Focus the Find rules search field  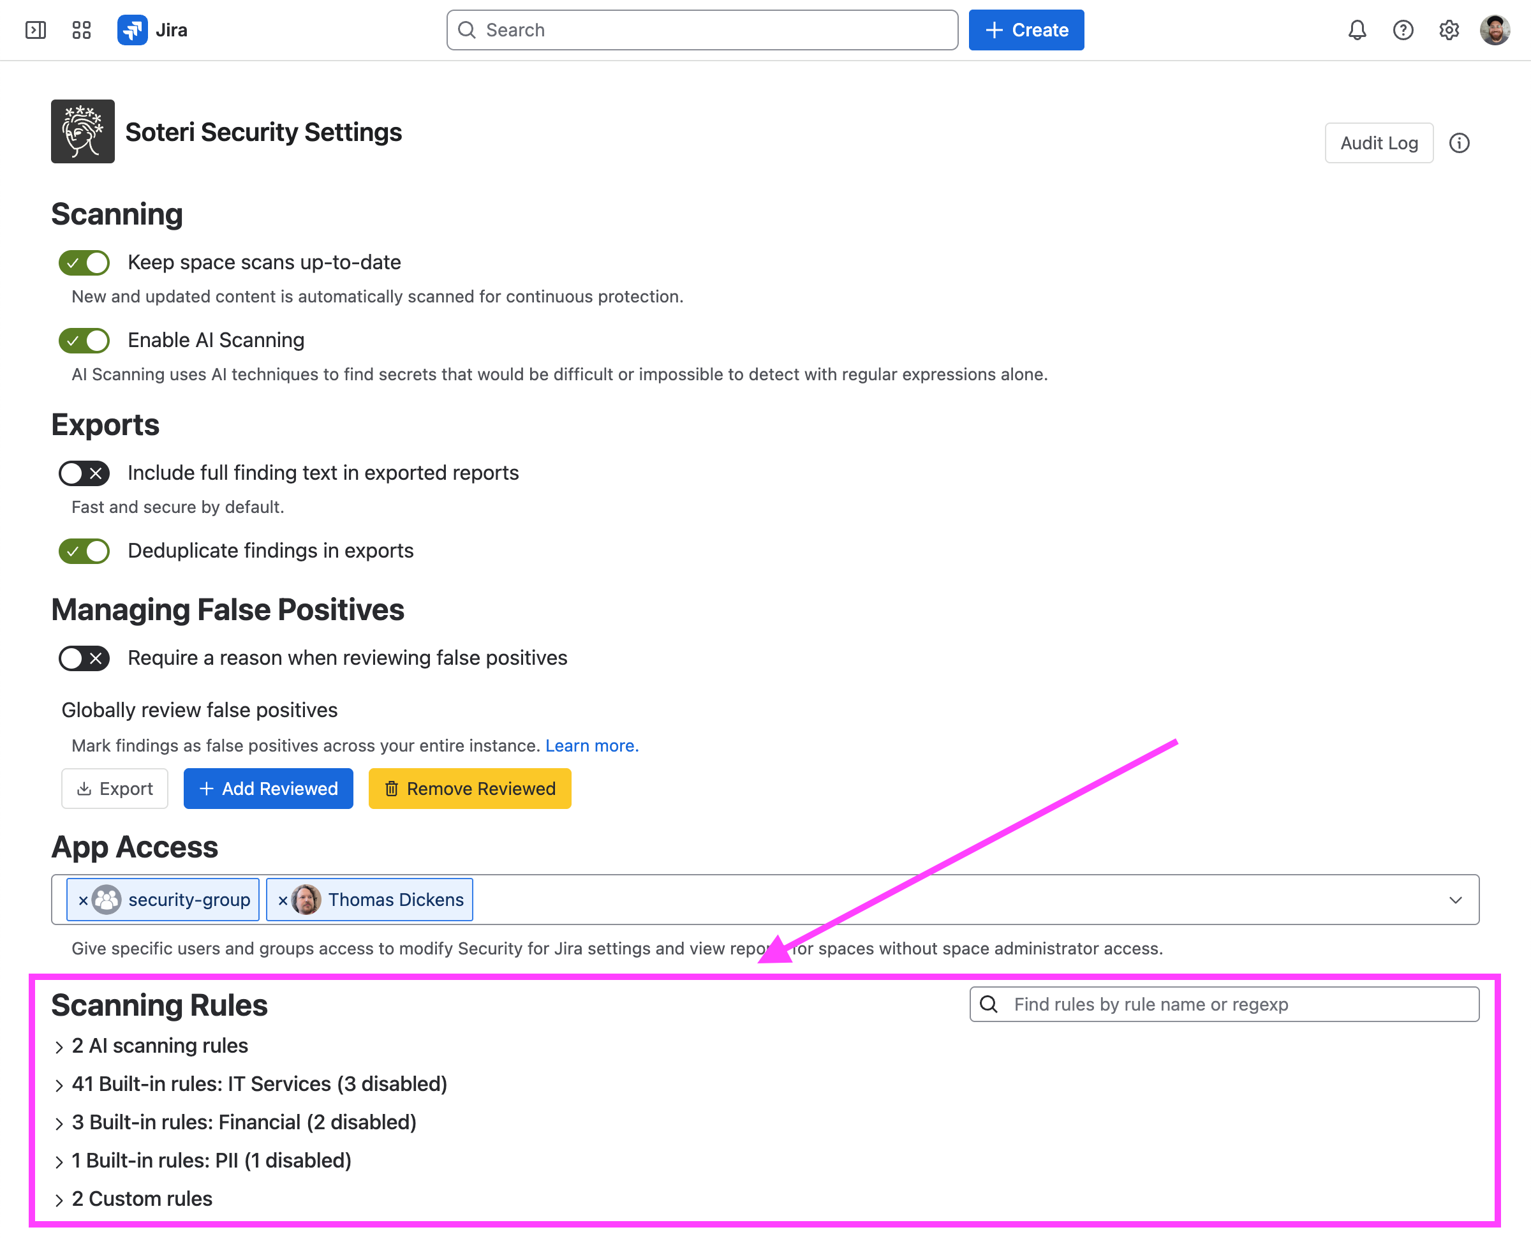[1224, 1004]
